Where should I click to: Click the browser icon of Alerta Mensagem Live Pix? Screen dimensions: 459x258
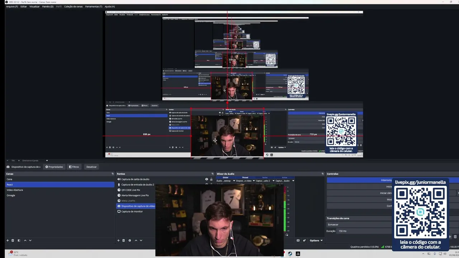coord(119,195)
